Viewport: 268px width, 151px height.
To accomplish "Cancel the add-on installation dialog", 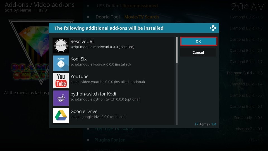I will [x=198, y=53].
